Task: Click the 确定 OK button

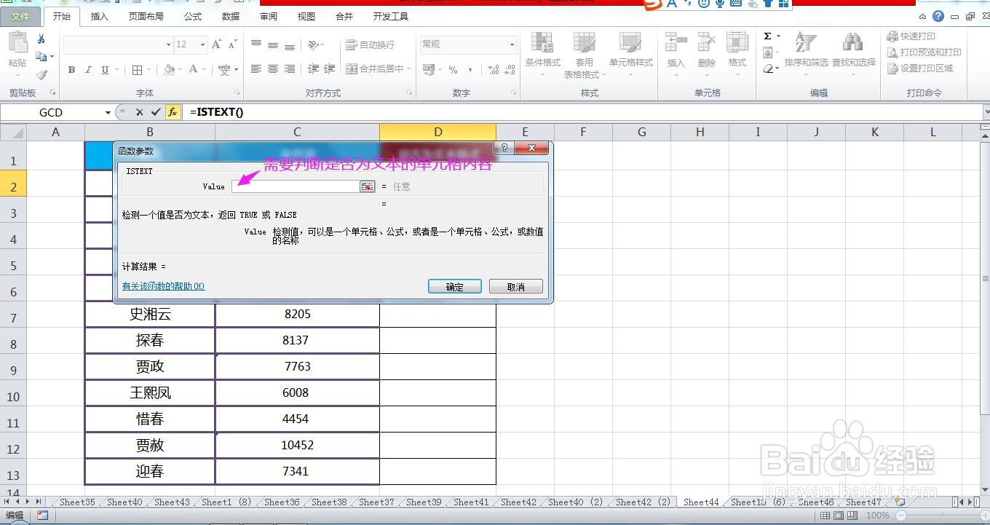Action: click(455, 287)
